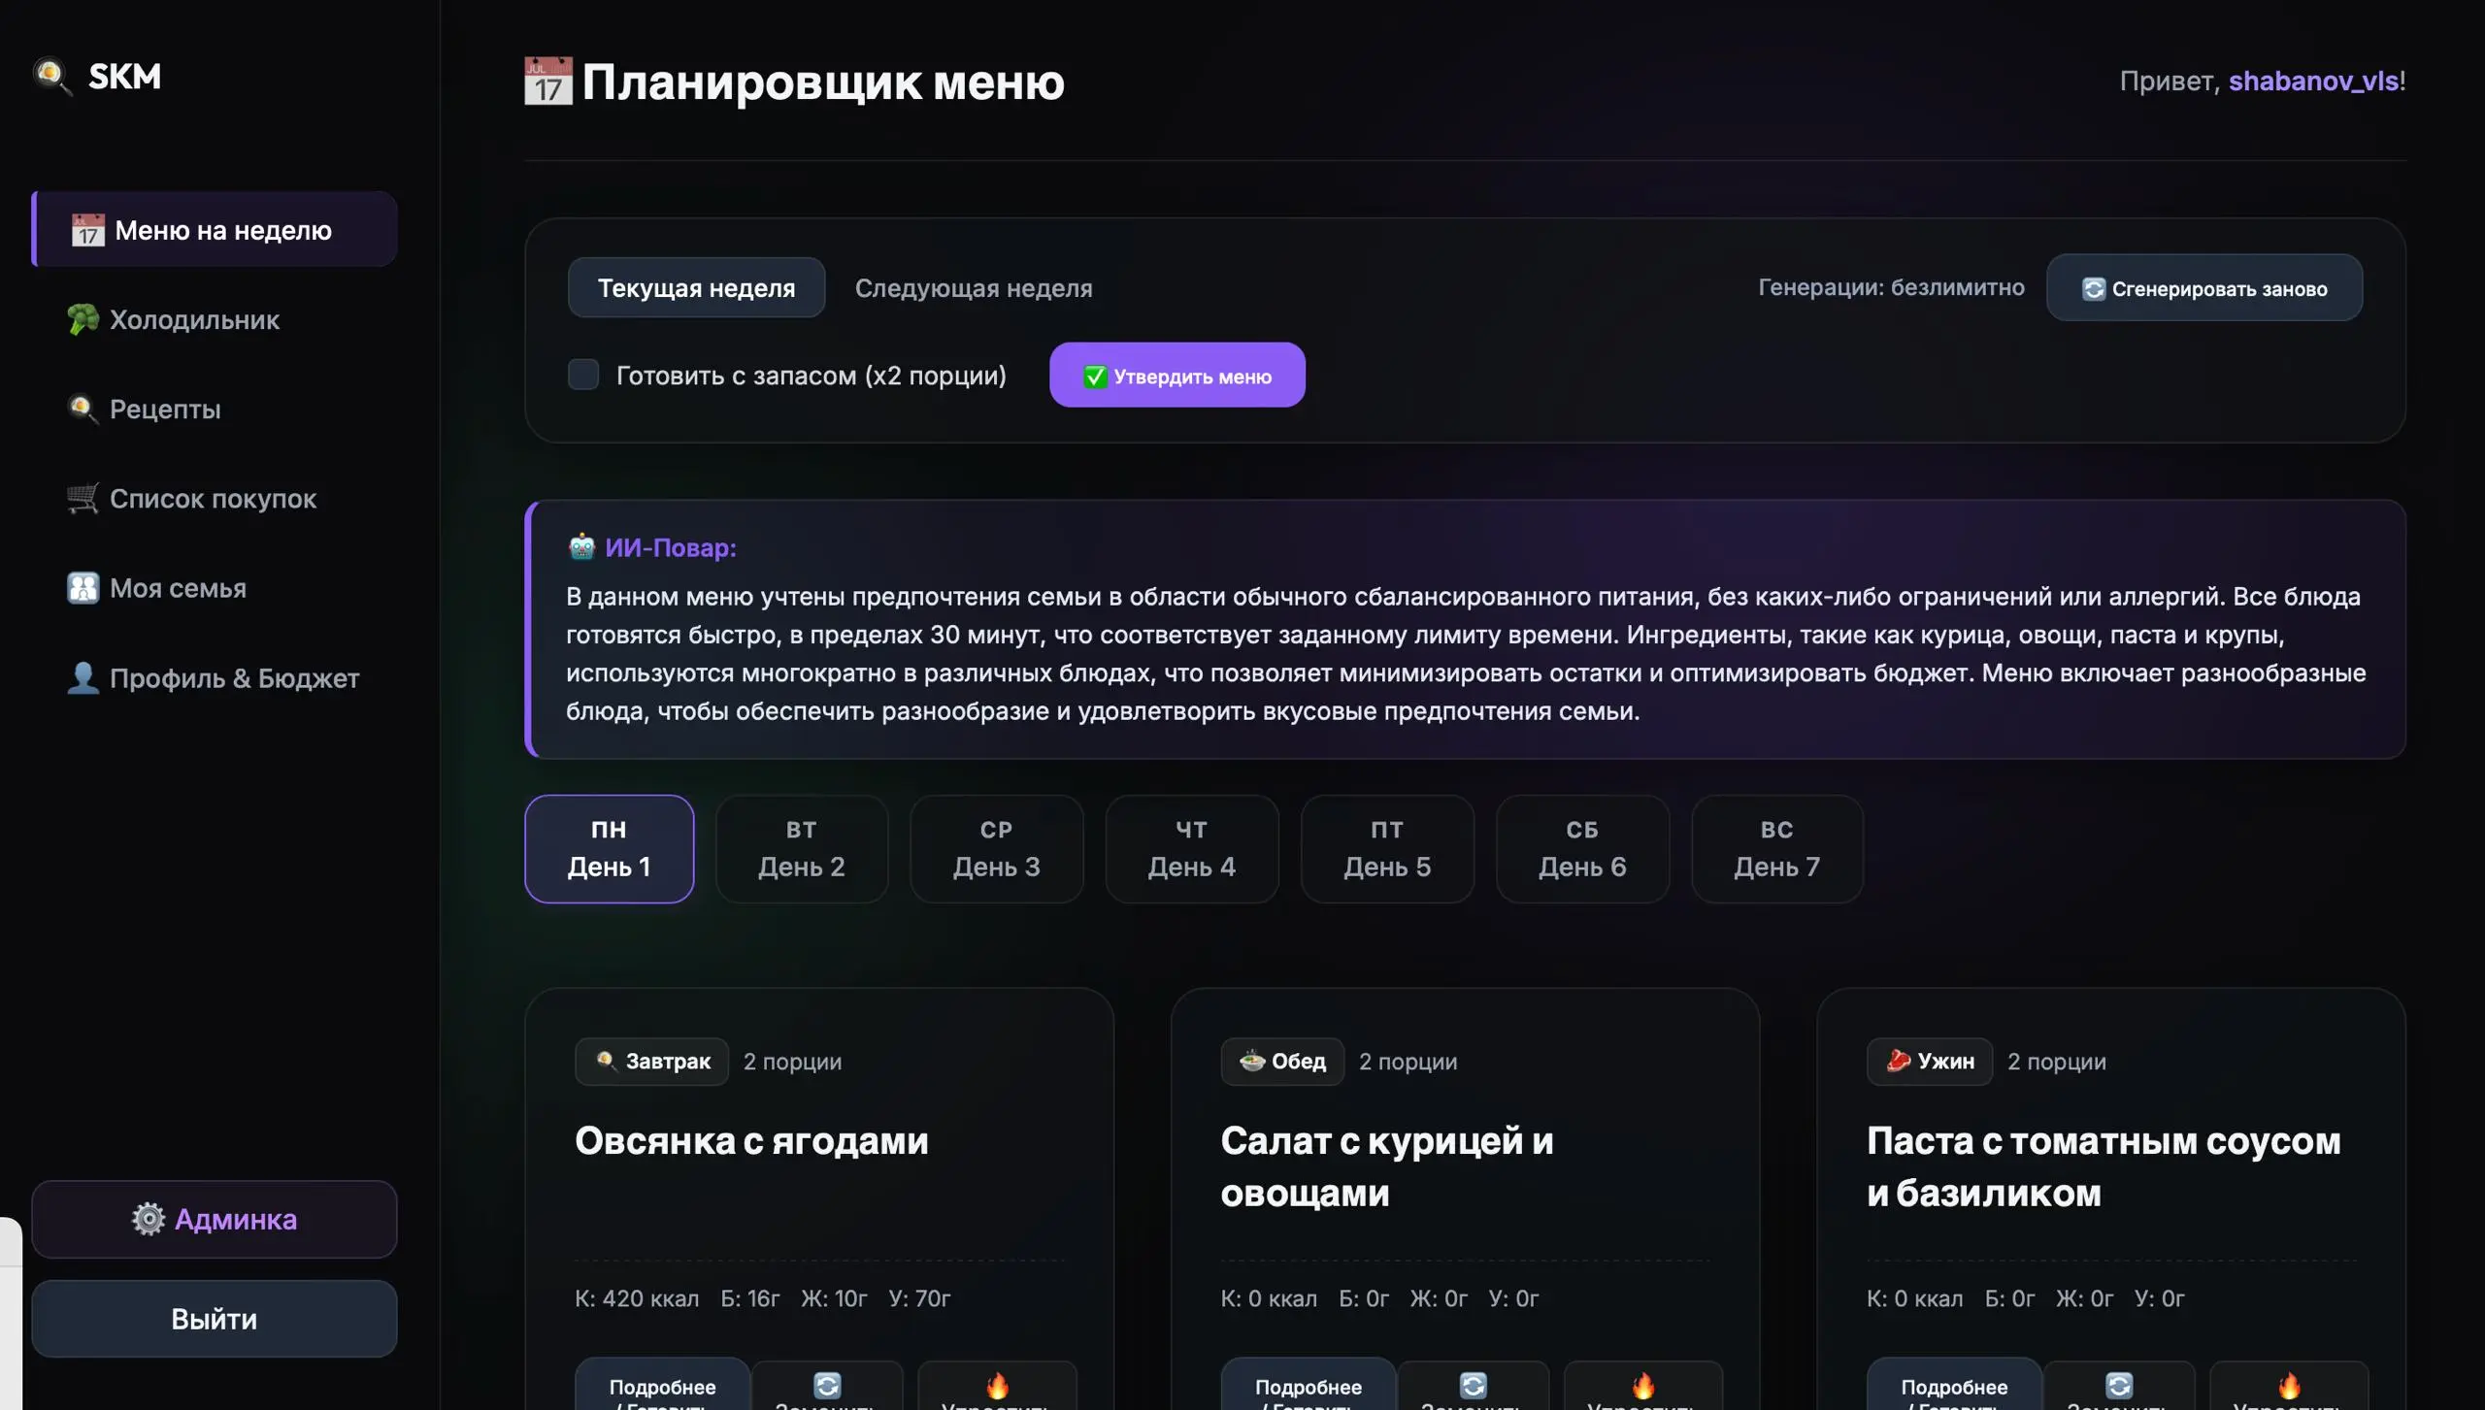Click К: 0 ккал on Паста card
The width and height of the screenshot is (2485, 1410).
(1914, 1297)
